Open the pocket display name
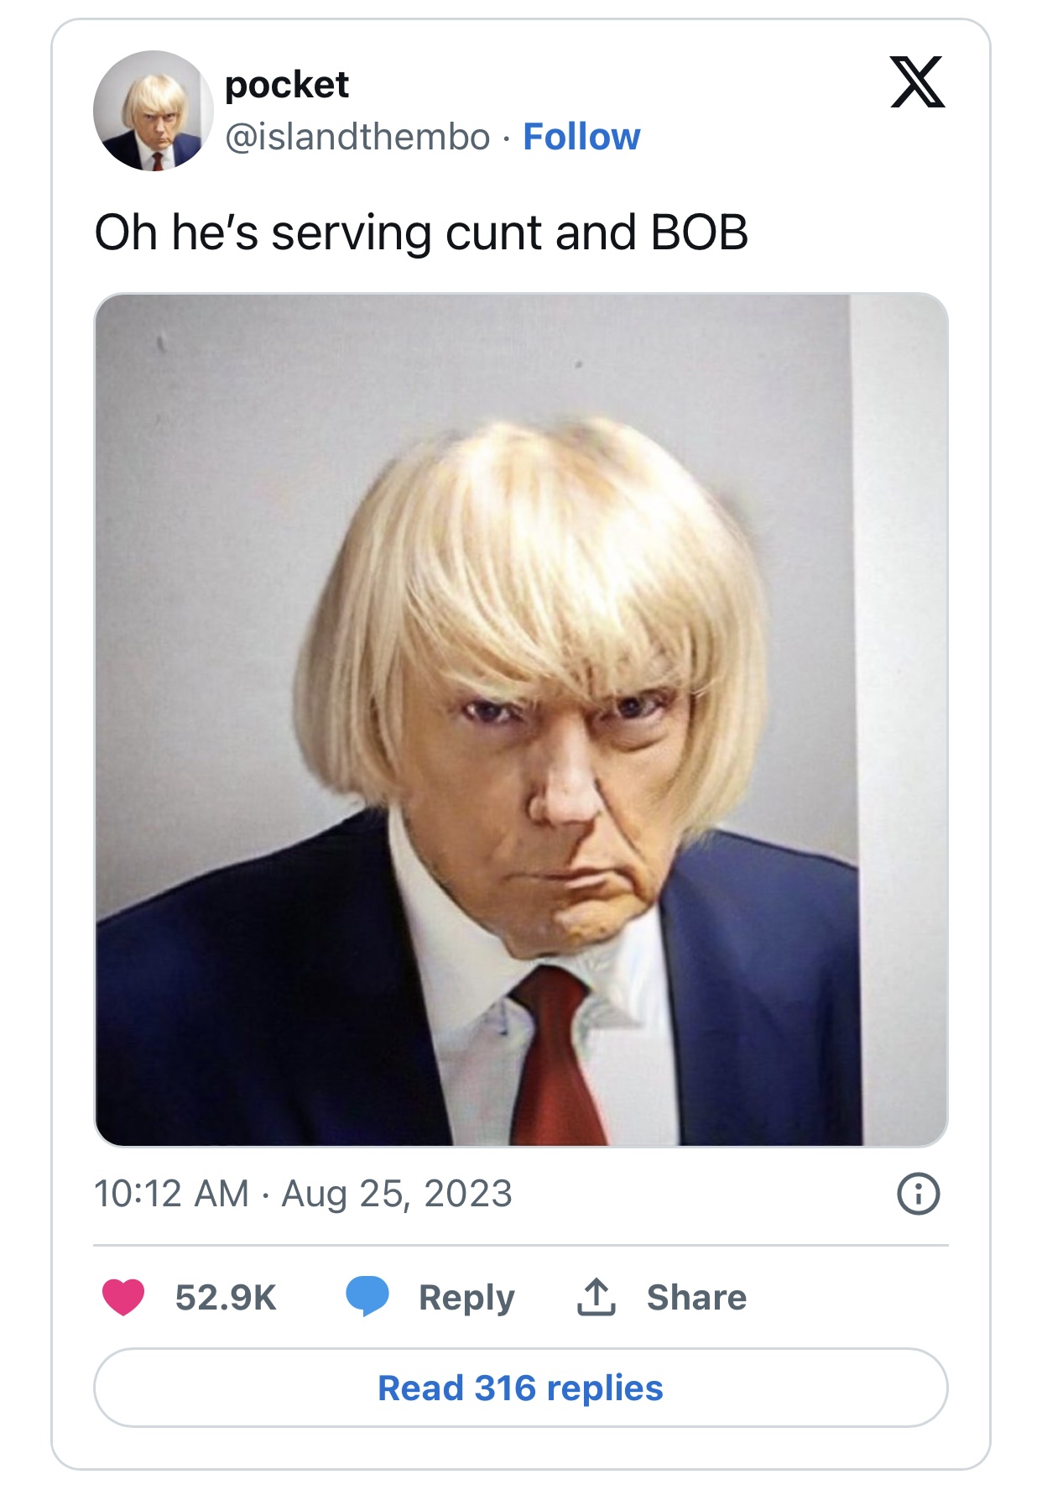The image size is (1042, 1485). click(x=287, y=85)
